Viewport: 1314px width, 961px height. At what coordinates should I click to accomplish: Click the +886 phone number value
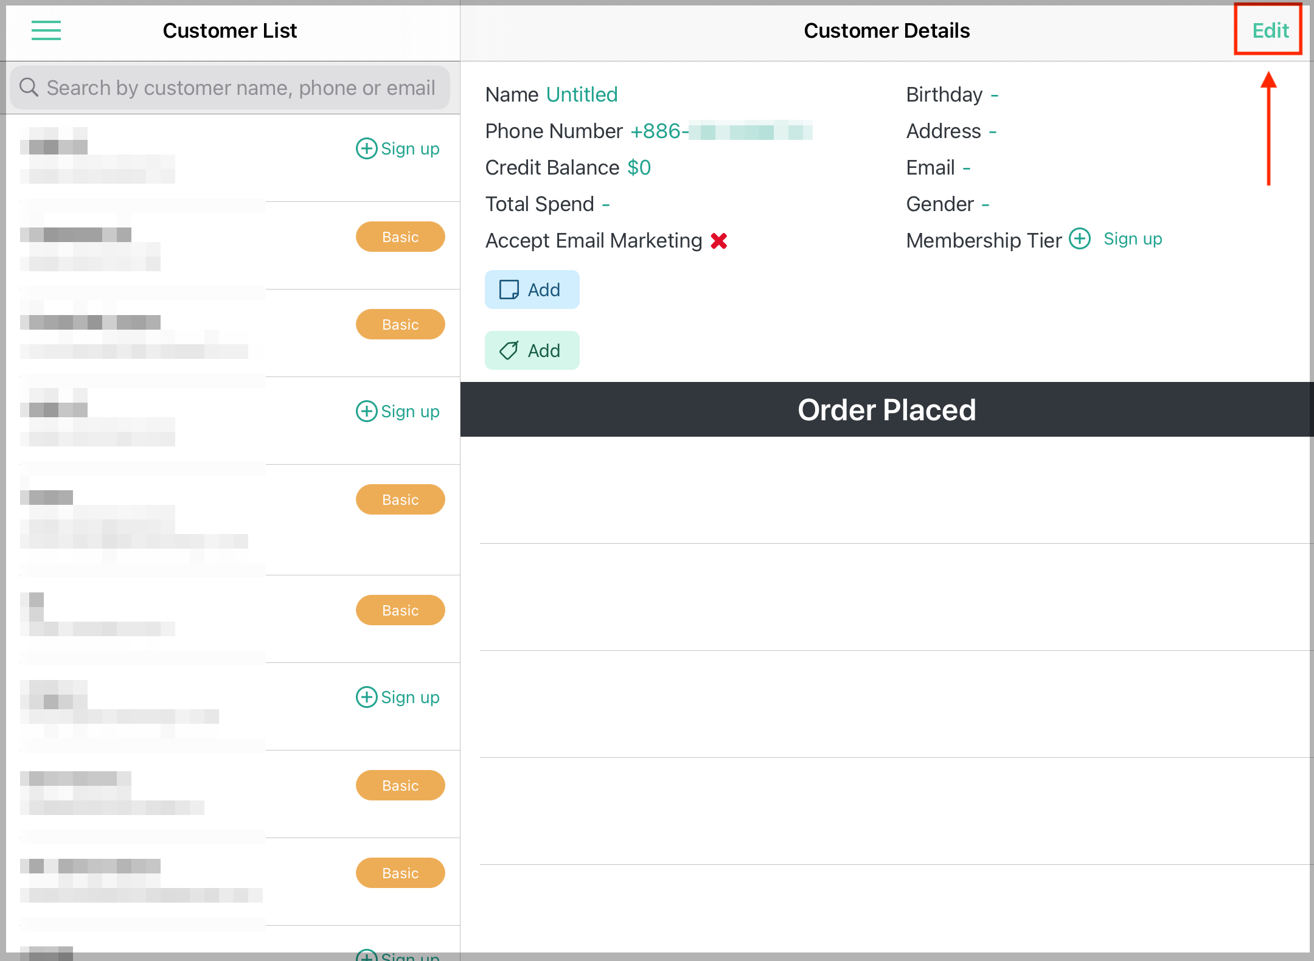(x=721, y=131)
